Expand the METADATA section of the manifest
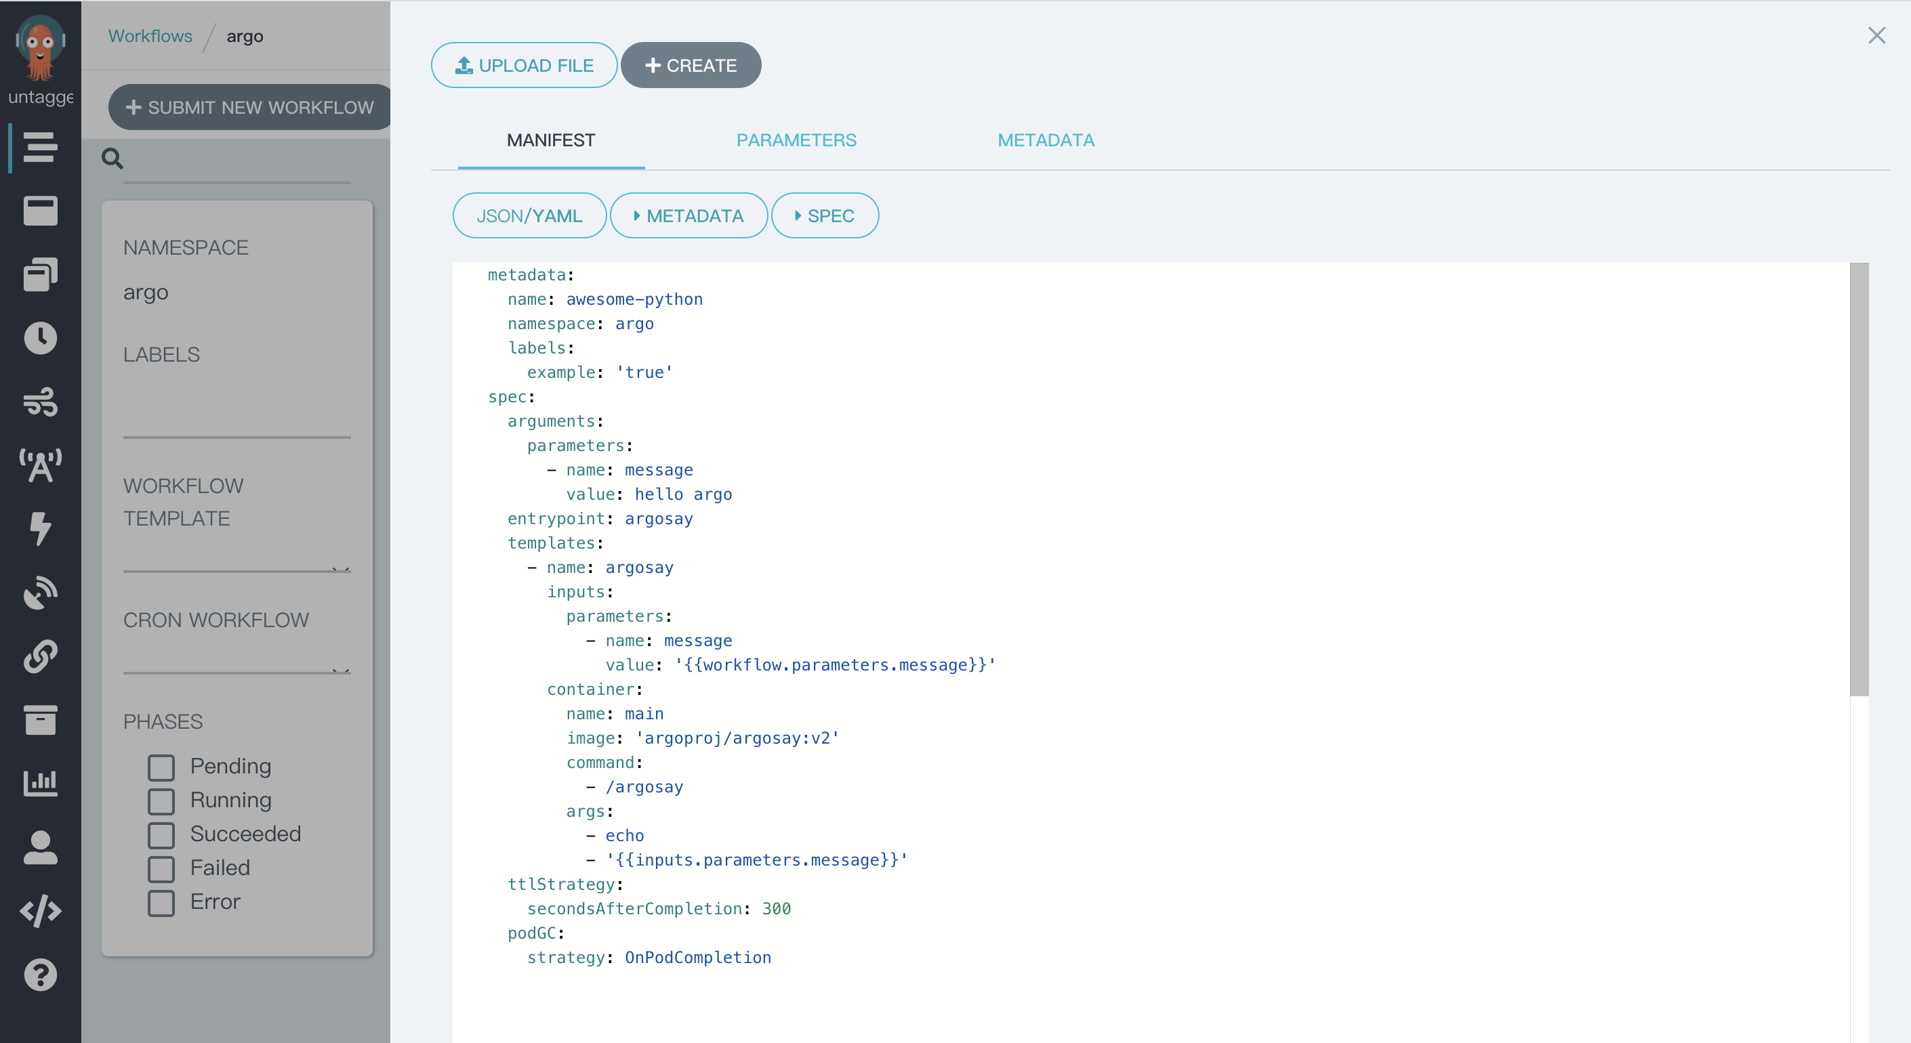 (x=689, y=215)
